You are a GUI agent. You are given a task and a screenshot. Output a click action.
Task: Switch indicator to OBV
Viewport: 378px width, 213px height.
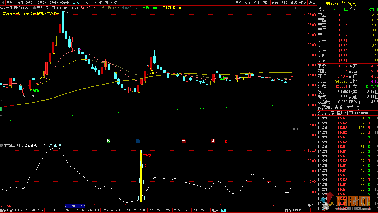(90, 210)
